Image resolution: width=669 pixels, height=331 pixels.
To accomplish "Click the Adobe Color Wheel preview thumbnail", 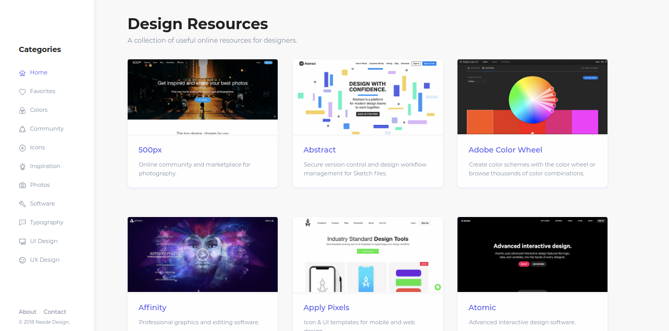I will coord(532,97).
